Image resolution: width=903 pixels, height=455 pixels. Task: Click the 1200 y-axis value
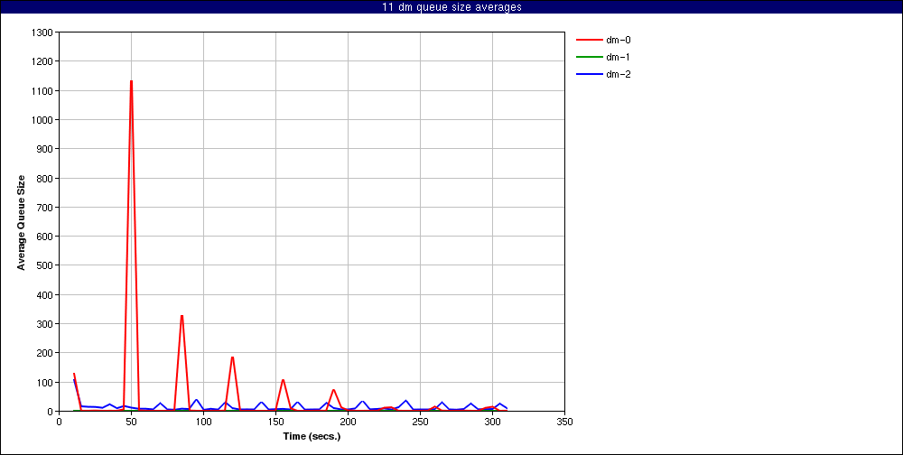point(42,61)
